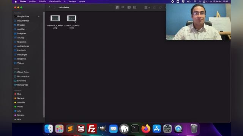243x136 pixels.
Task: Open Imágenes in sidebar
Action: (x=22, y=33)
